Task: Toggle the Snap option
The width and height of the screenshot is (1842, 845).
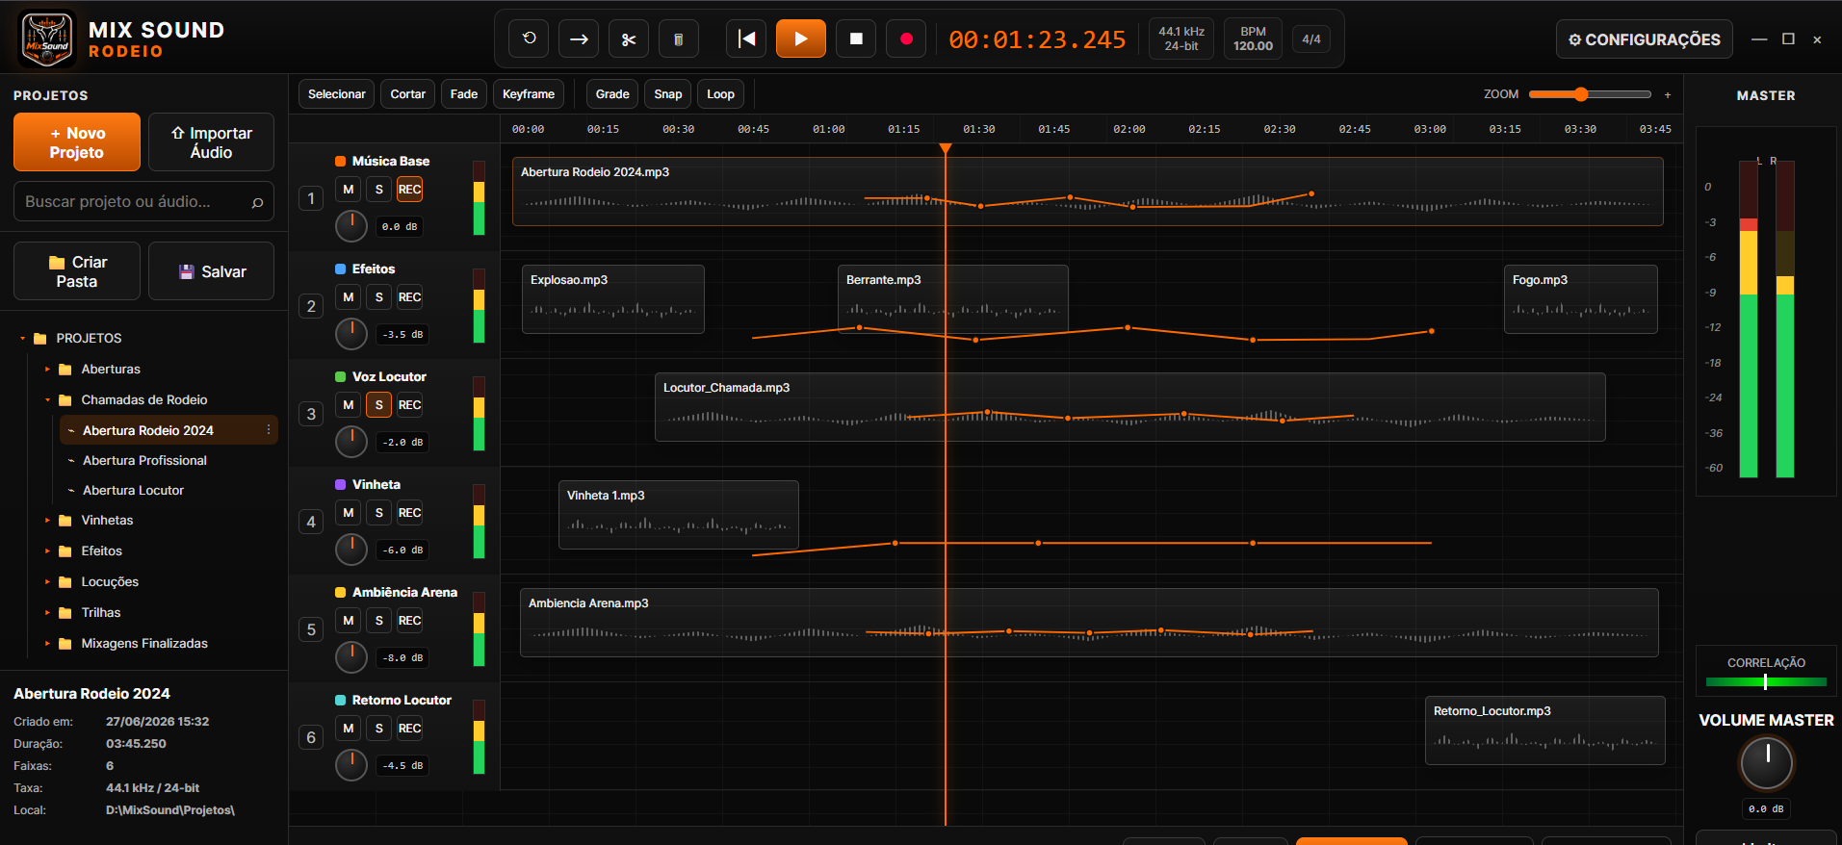Action: (x=668, y=94)
